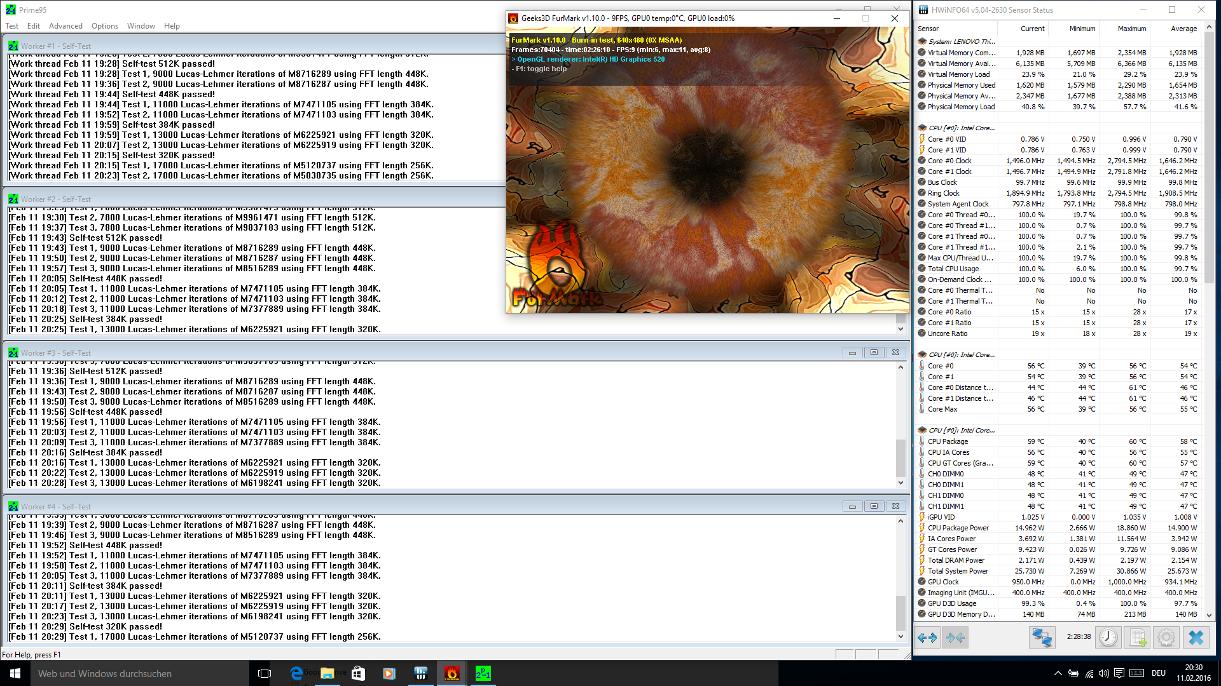Select Ring Clock sensor row
This screenshot has width=1221, height=686.
1058,193
